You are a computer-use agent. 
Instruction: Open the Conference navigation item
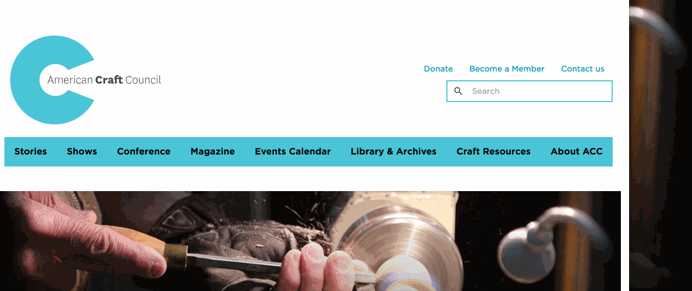(x=144, y=151)
